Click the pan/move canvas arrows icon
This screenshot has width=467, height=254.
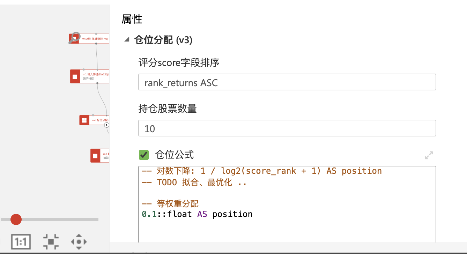coord(79,241)
